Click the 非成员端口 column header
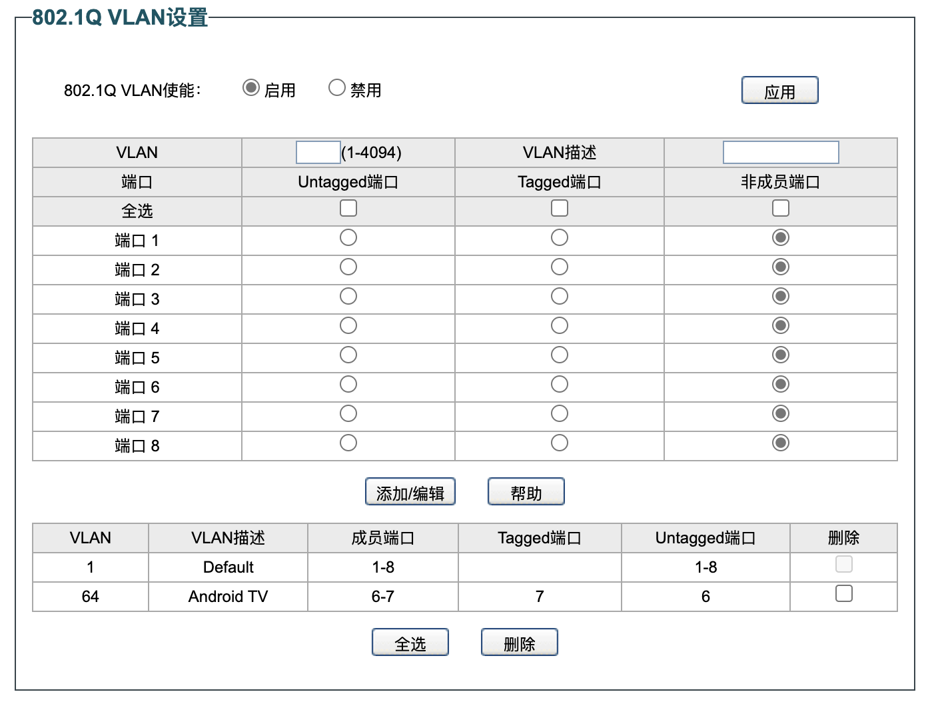This screenshot has height=704, width=930. click(x=781, y=182)
